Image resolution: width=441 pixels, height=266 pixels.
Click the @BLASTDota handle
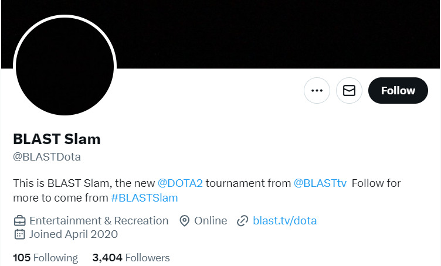tap(47, 157)
